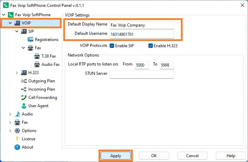Viewport: 248px width, 162px height.
Task: Open the About question mark icon
Action: coord(17,147)
